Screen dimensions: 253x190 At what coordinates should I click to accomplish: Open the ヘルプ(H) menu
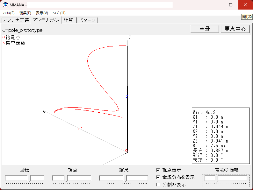(x=59, y=13)
